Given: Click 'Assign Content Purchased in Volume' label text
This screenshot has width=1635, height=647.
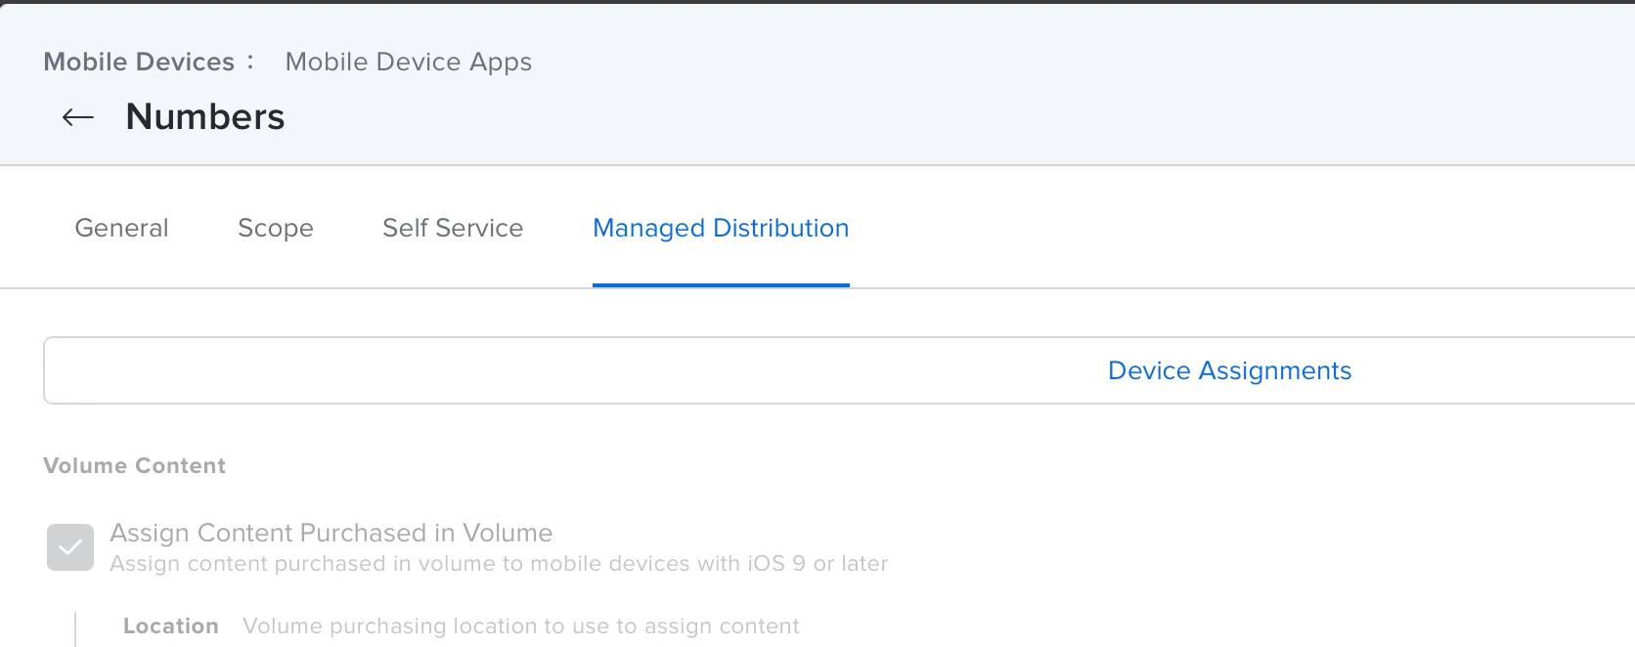Looking at the screenshot, I should (x=331, y=533).
